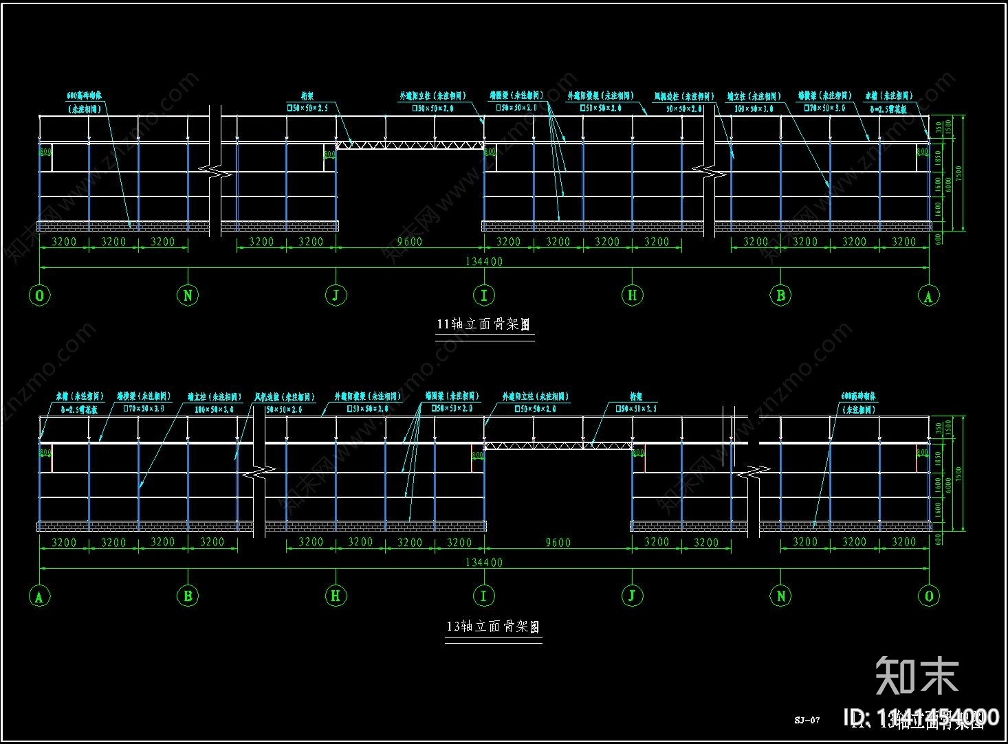Click axis bubble O in the 11轴 elevation

pos(40,296)
